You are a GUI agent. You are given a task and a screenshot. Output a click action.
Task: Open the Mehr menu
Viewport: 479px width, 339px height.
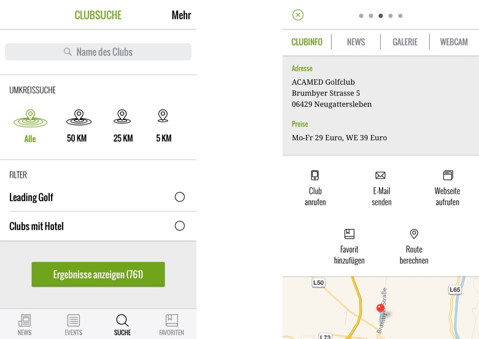pos(181,15)
